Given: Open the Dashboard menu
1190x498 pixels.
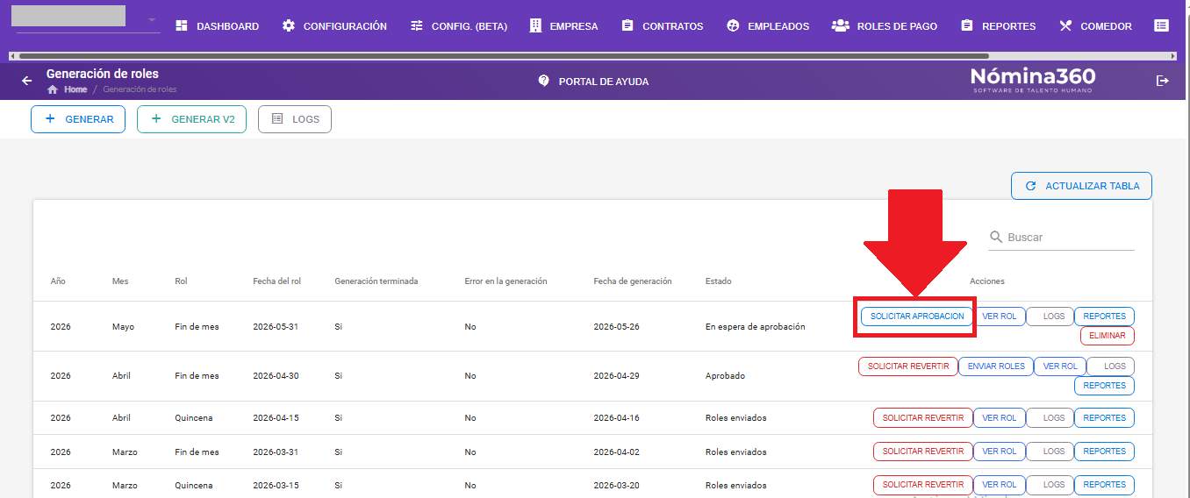Looking at the screenshot, I should pos(218,26).
